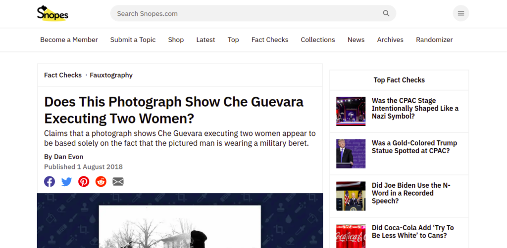Open the Archives menu item
This screenshot has height=248, width=507.
pos(390,40)
